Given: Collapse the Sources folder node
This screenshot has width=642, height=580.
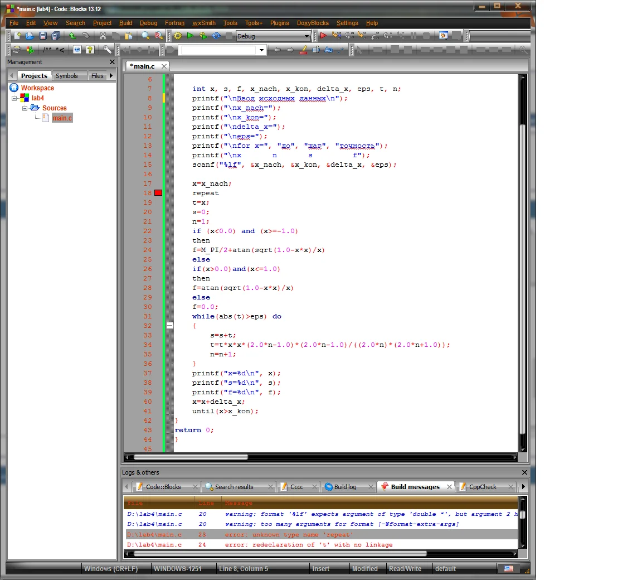Looking at the screenshot, I should (25, 108).
